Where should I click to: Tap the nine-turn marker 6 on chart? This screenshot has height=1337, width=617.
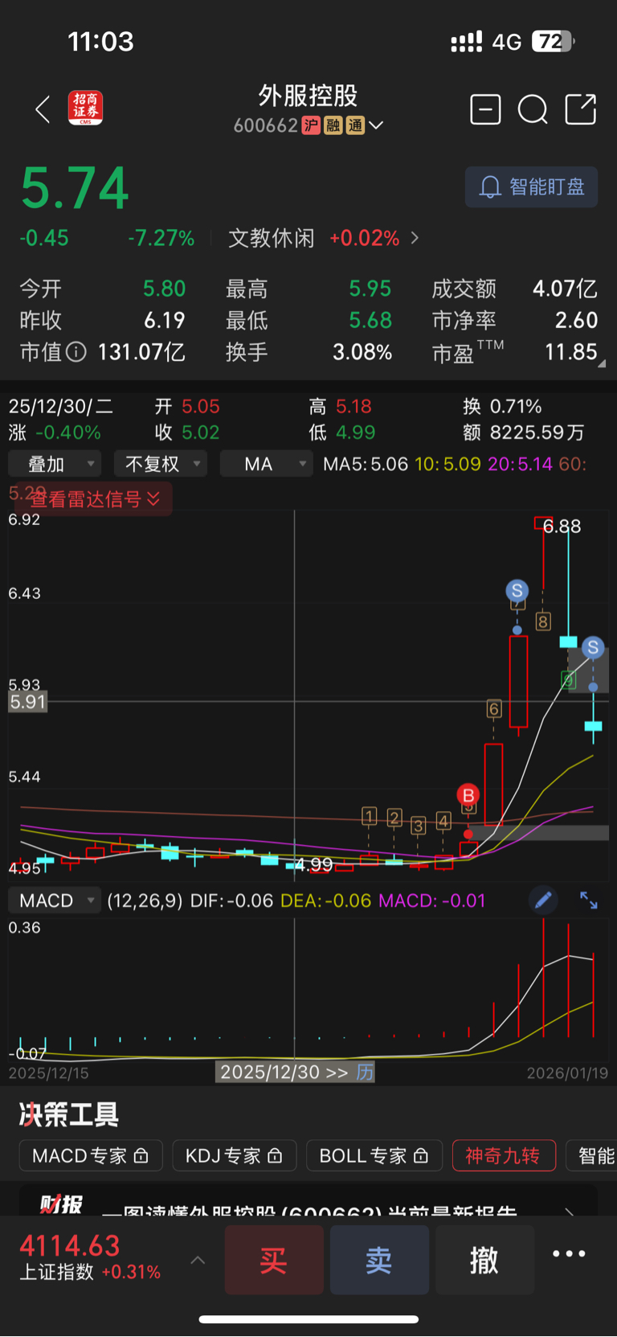(494, 709)
